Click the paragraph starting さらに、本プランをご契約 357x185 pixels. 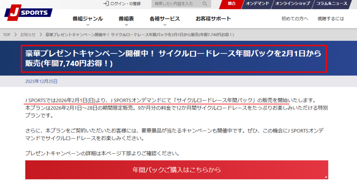tap(174, 134)
